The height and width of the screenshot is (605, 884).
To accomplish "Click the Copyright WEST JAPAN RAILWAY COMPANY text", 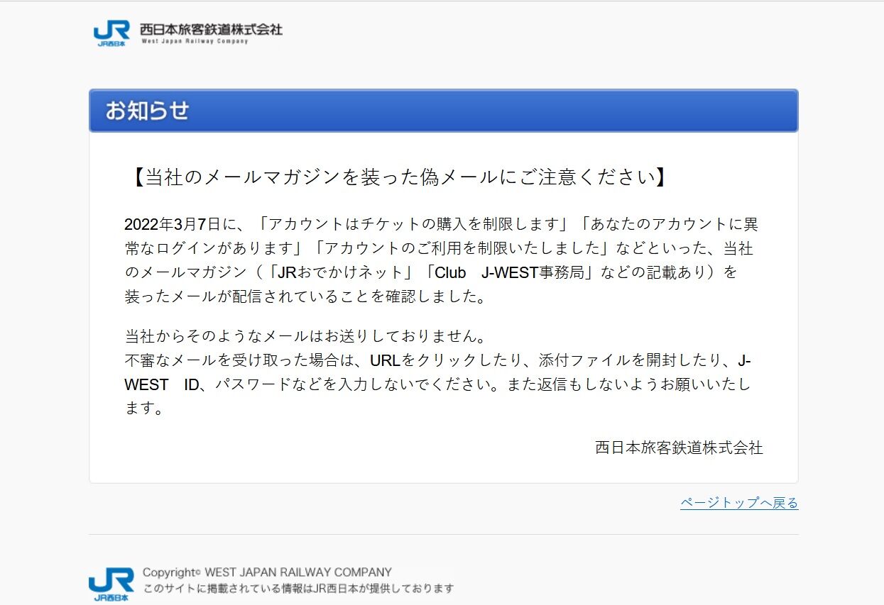I will [267, 572].
